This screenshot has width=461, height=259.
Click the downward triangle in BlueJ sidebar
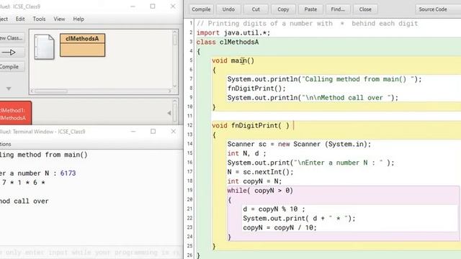point(9,88)
